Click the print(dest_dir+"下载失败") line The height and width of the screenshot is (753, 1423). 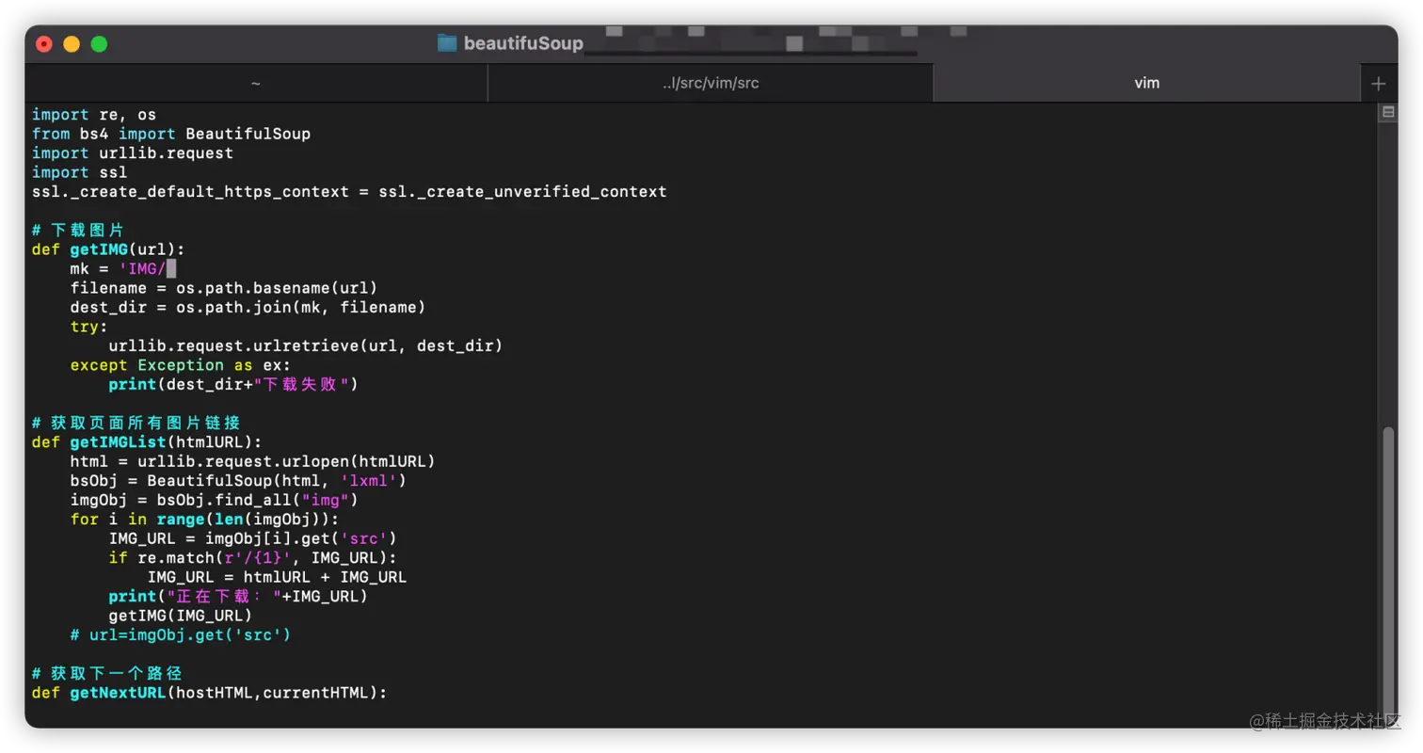[x=233, y=384]
